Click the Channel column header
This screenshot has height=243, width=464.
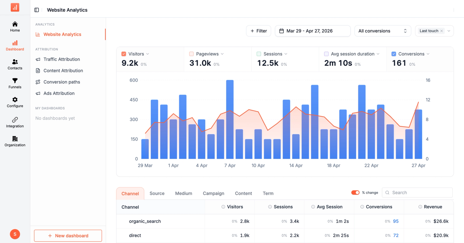click(x=130, y=207)
